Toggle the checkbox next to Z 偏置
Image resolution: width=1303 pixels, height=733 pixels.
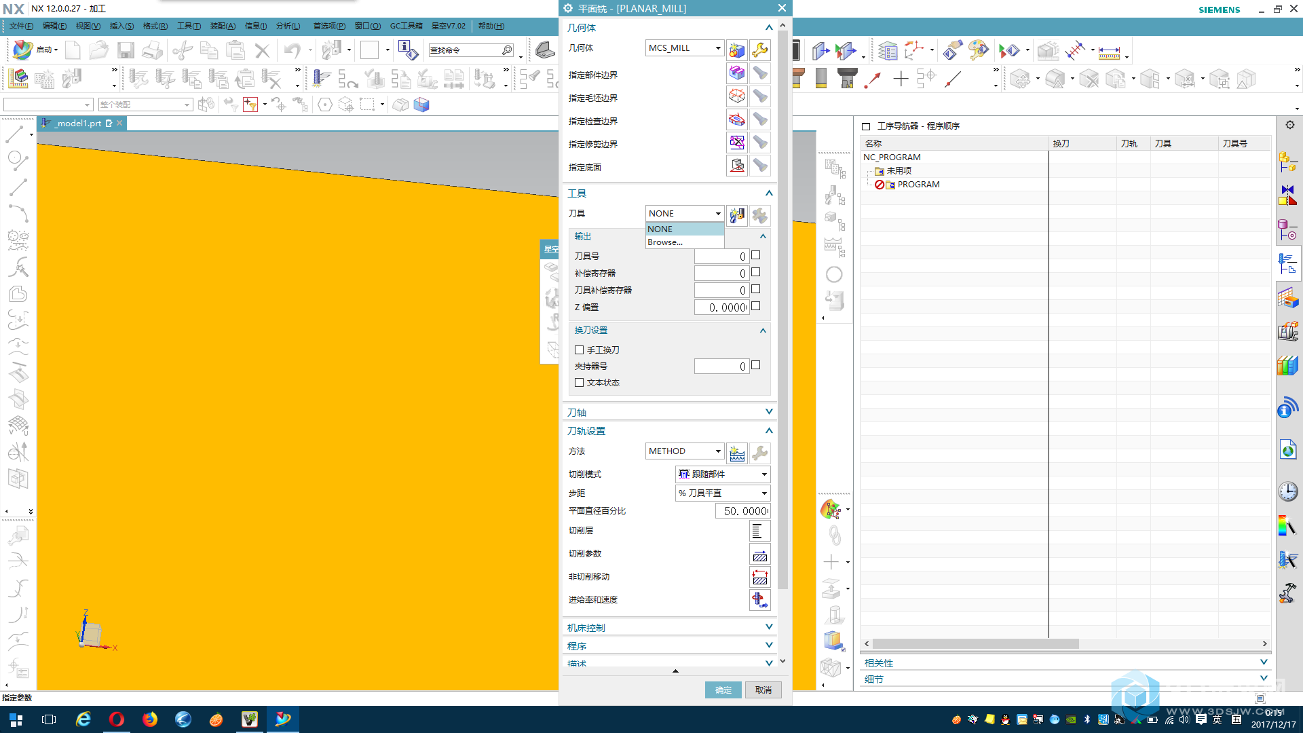point(756,306)
